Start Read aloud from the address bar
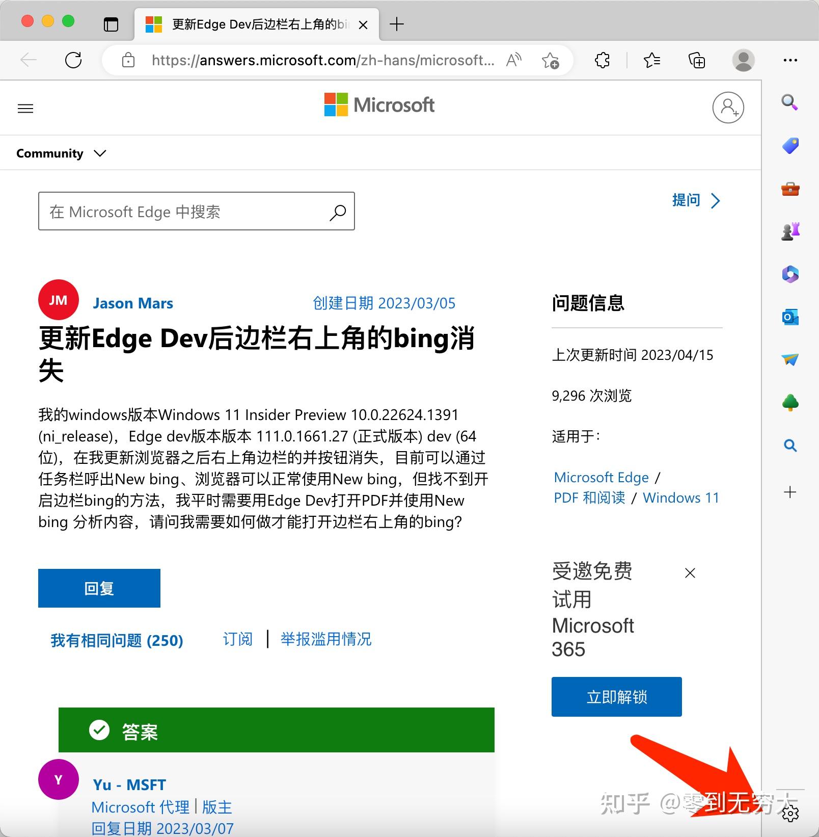Viewport: 819px width, 837px height. (x=512, y=60)
